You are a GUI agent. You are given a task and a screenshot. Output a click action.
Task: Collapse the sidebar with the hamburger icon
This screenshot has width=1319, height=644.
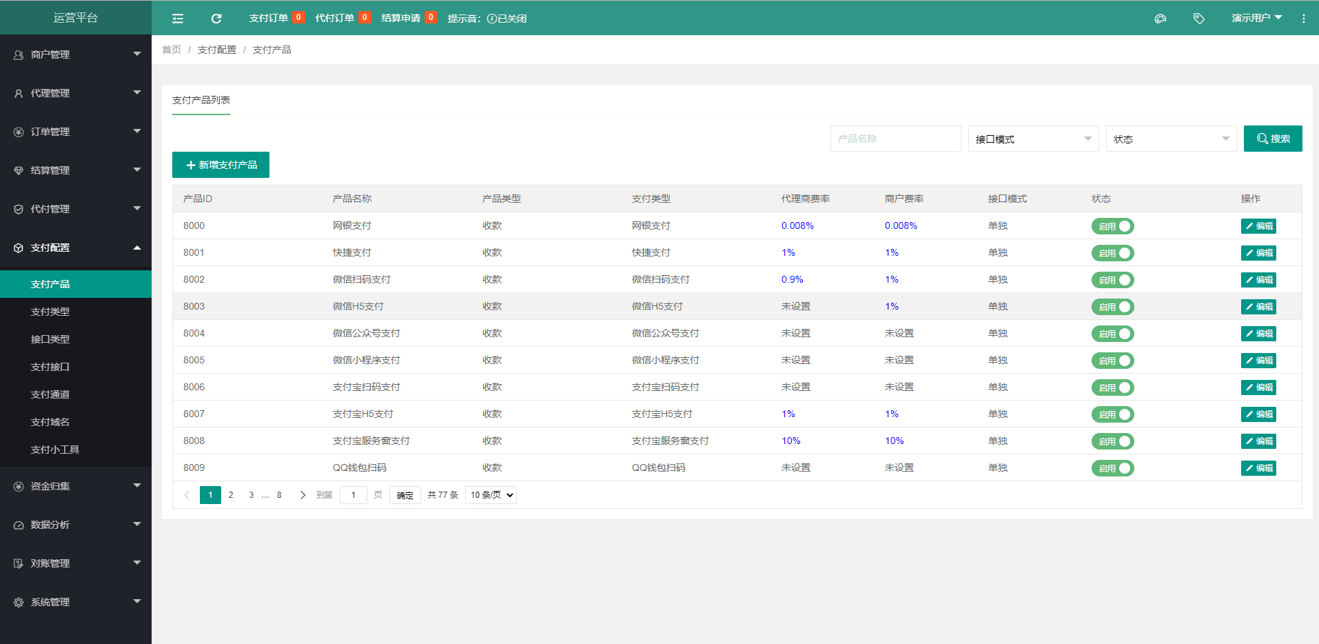(x=178, y=19)
